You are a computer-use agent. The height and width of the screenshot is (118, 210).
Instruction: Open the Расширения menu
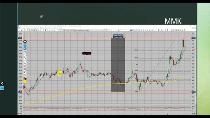49,28
